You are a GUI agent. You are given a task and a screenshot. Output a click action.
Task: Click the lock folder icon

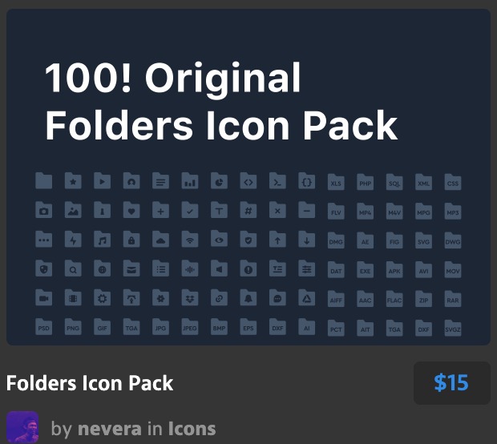(131, 239)
